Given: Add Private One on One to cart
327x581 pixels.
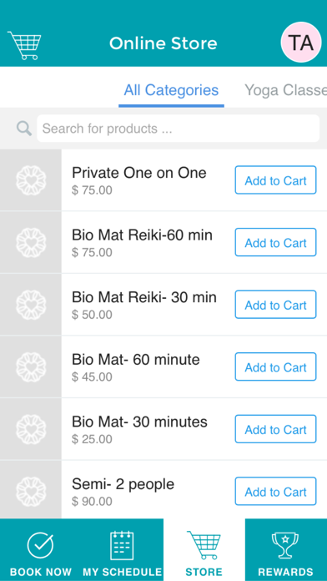Looking at the screenshot, I should point(276,180).
